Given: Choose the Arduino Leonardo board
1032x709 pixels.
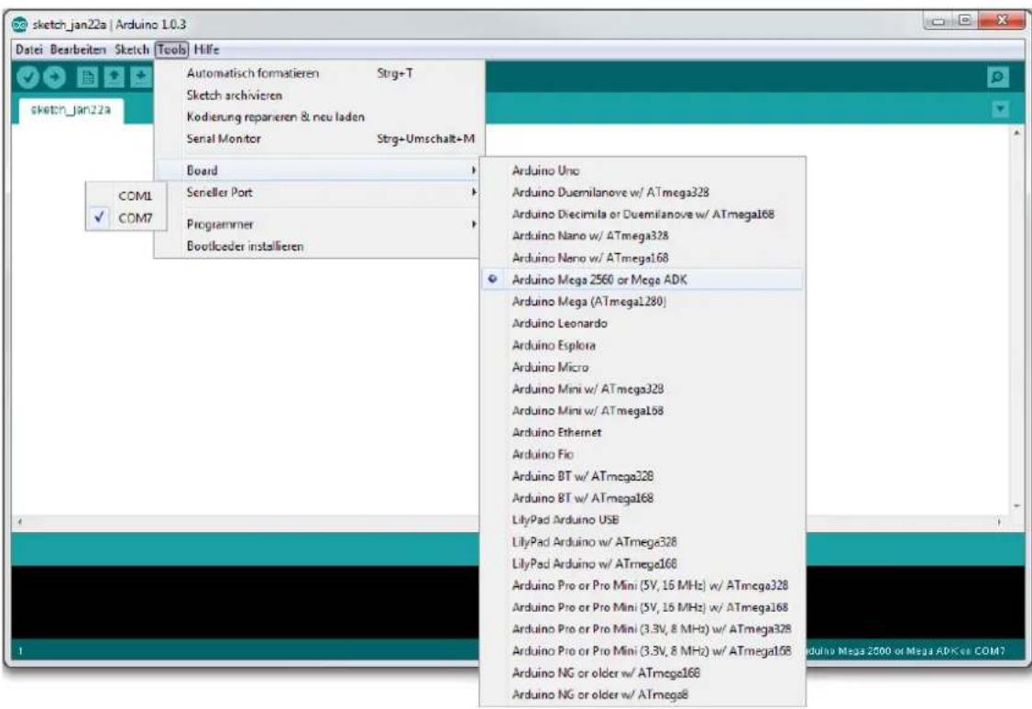Looking at the screenshot, I should click(x=642, y=323).
